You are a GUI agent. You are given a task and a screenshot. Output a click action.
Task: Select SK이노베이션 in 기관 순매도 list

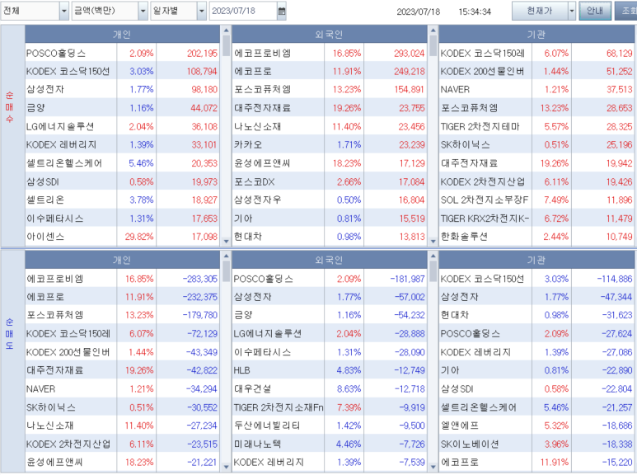pyautogui.click(x=470, y=444)
